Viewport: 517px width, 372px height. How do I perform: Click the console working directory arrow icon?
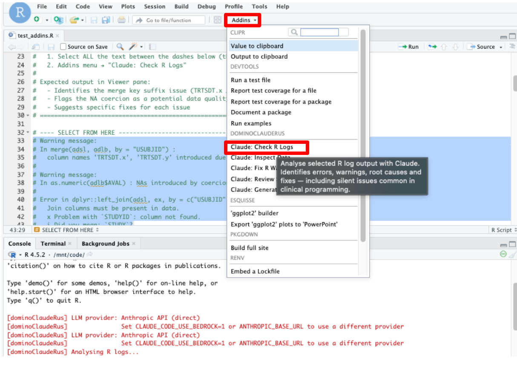(x=90, y=255)
